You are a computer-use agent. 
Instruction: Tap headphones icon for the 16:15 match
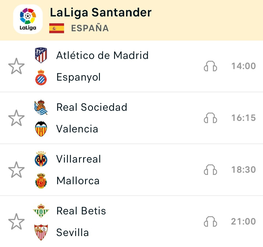point(210,118)
